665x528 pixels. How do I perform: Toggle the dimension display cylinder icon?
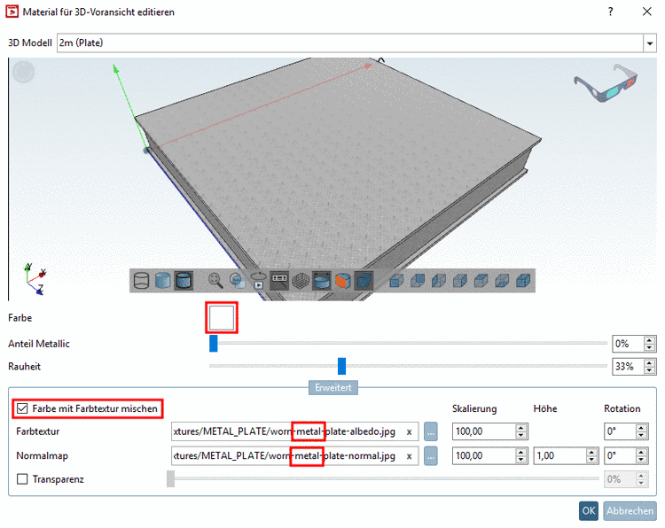click(x=322, y=281)
